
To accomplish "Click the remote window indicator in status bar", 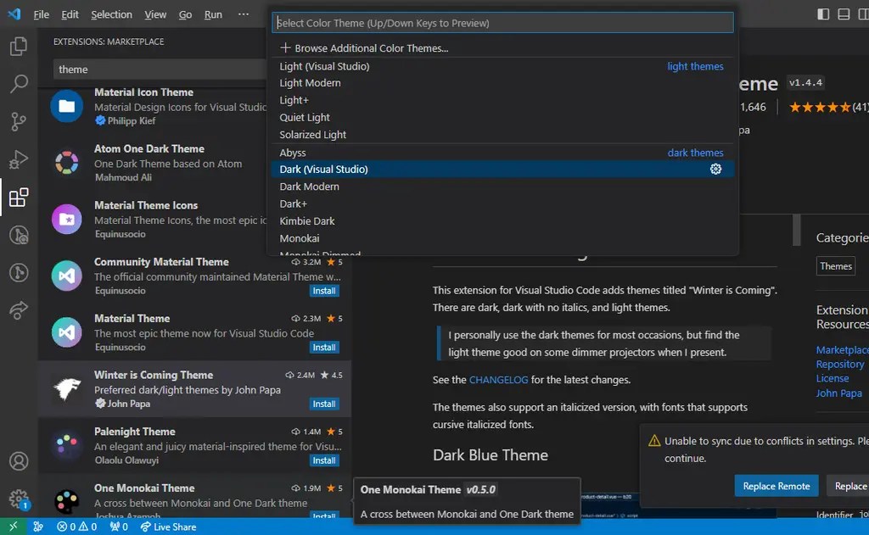I will coord(14,527).
